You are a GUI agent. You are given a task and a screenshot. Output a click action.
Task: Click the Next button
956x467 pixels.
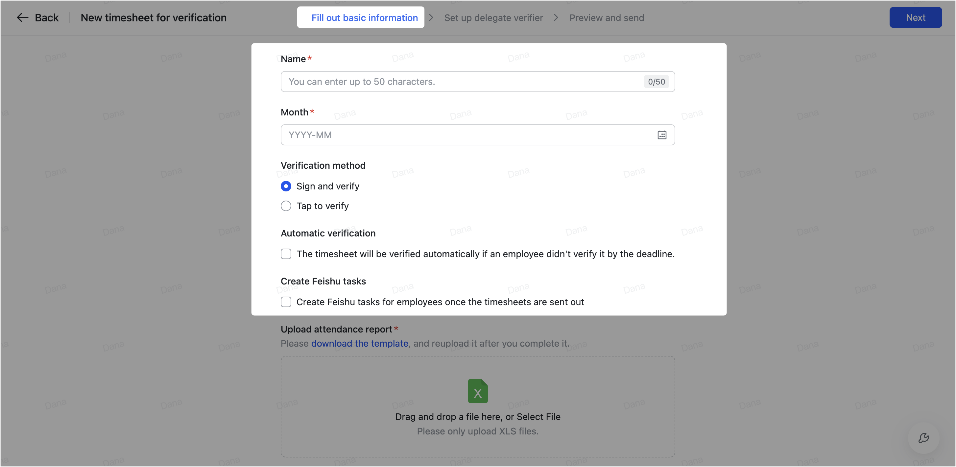click(915, 17)
